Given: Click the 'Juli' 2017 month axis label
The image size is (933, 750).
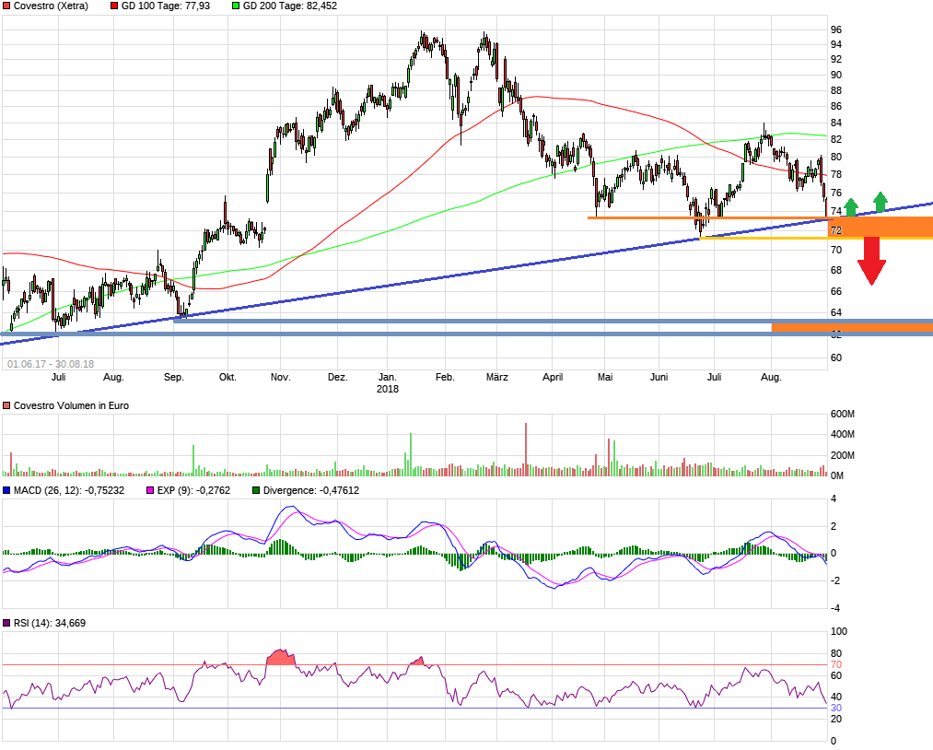Looking at the screenshot, I should coord(58,378).
